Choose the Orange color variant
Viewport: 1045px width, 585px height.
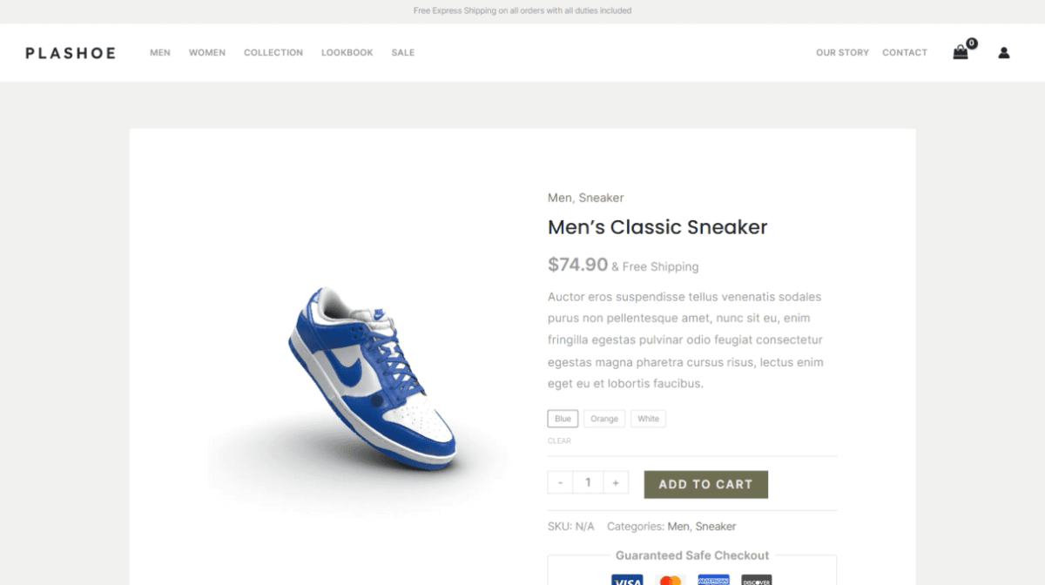604,419
